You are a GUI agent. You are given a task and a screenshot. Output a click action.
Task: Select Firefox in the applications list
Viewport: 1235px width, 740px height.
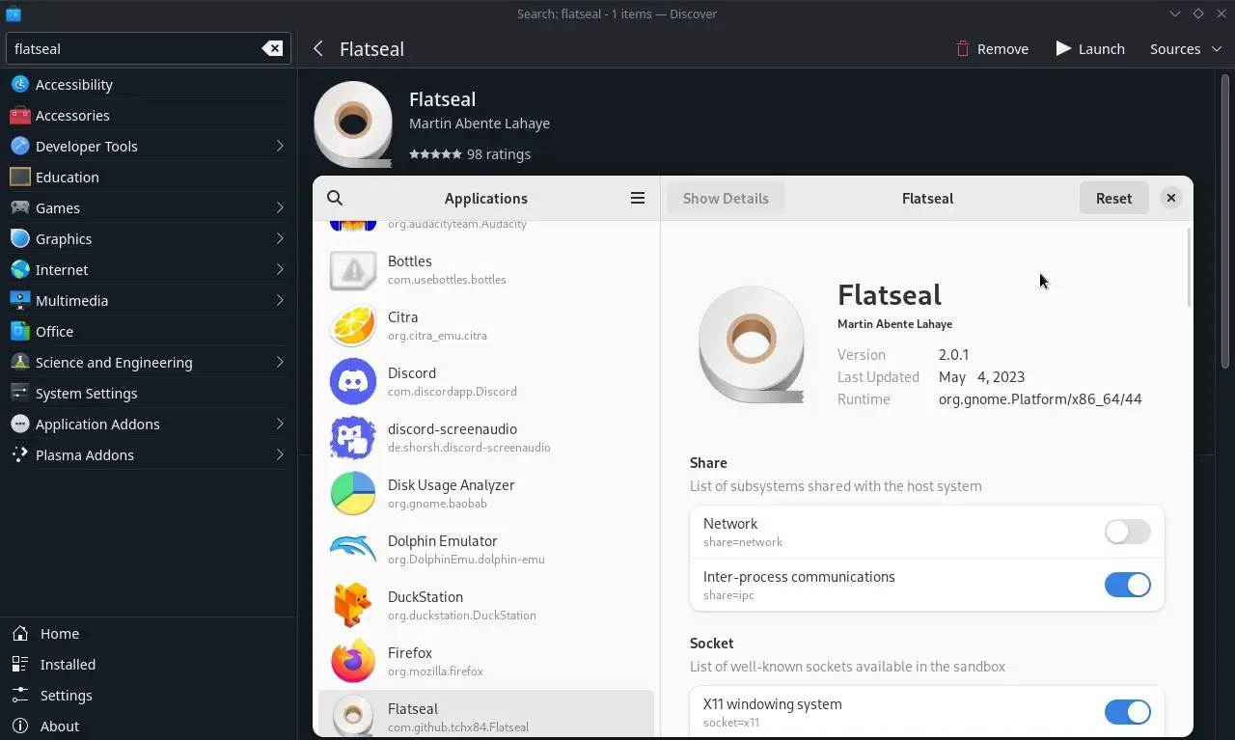[x=486, y=661]
